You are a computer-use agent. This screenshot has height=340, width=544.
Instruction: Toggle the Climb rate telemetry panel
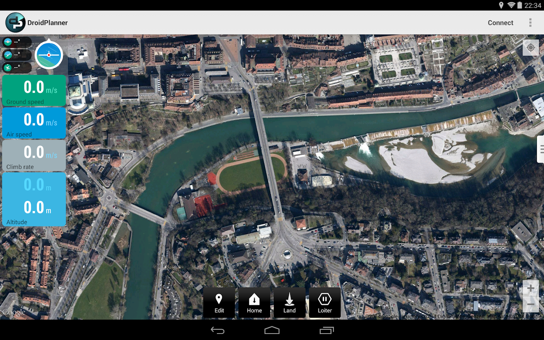point(34,156)
